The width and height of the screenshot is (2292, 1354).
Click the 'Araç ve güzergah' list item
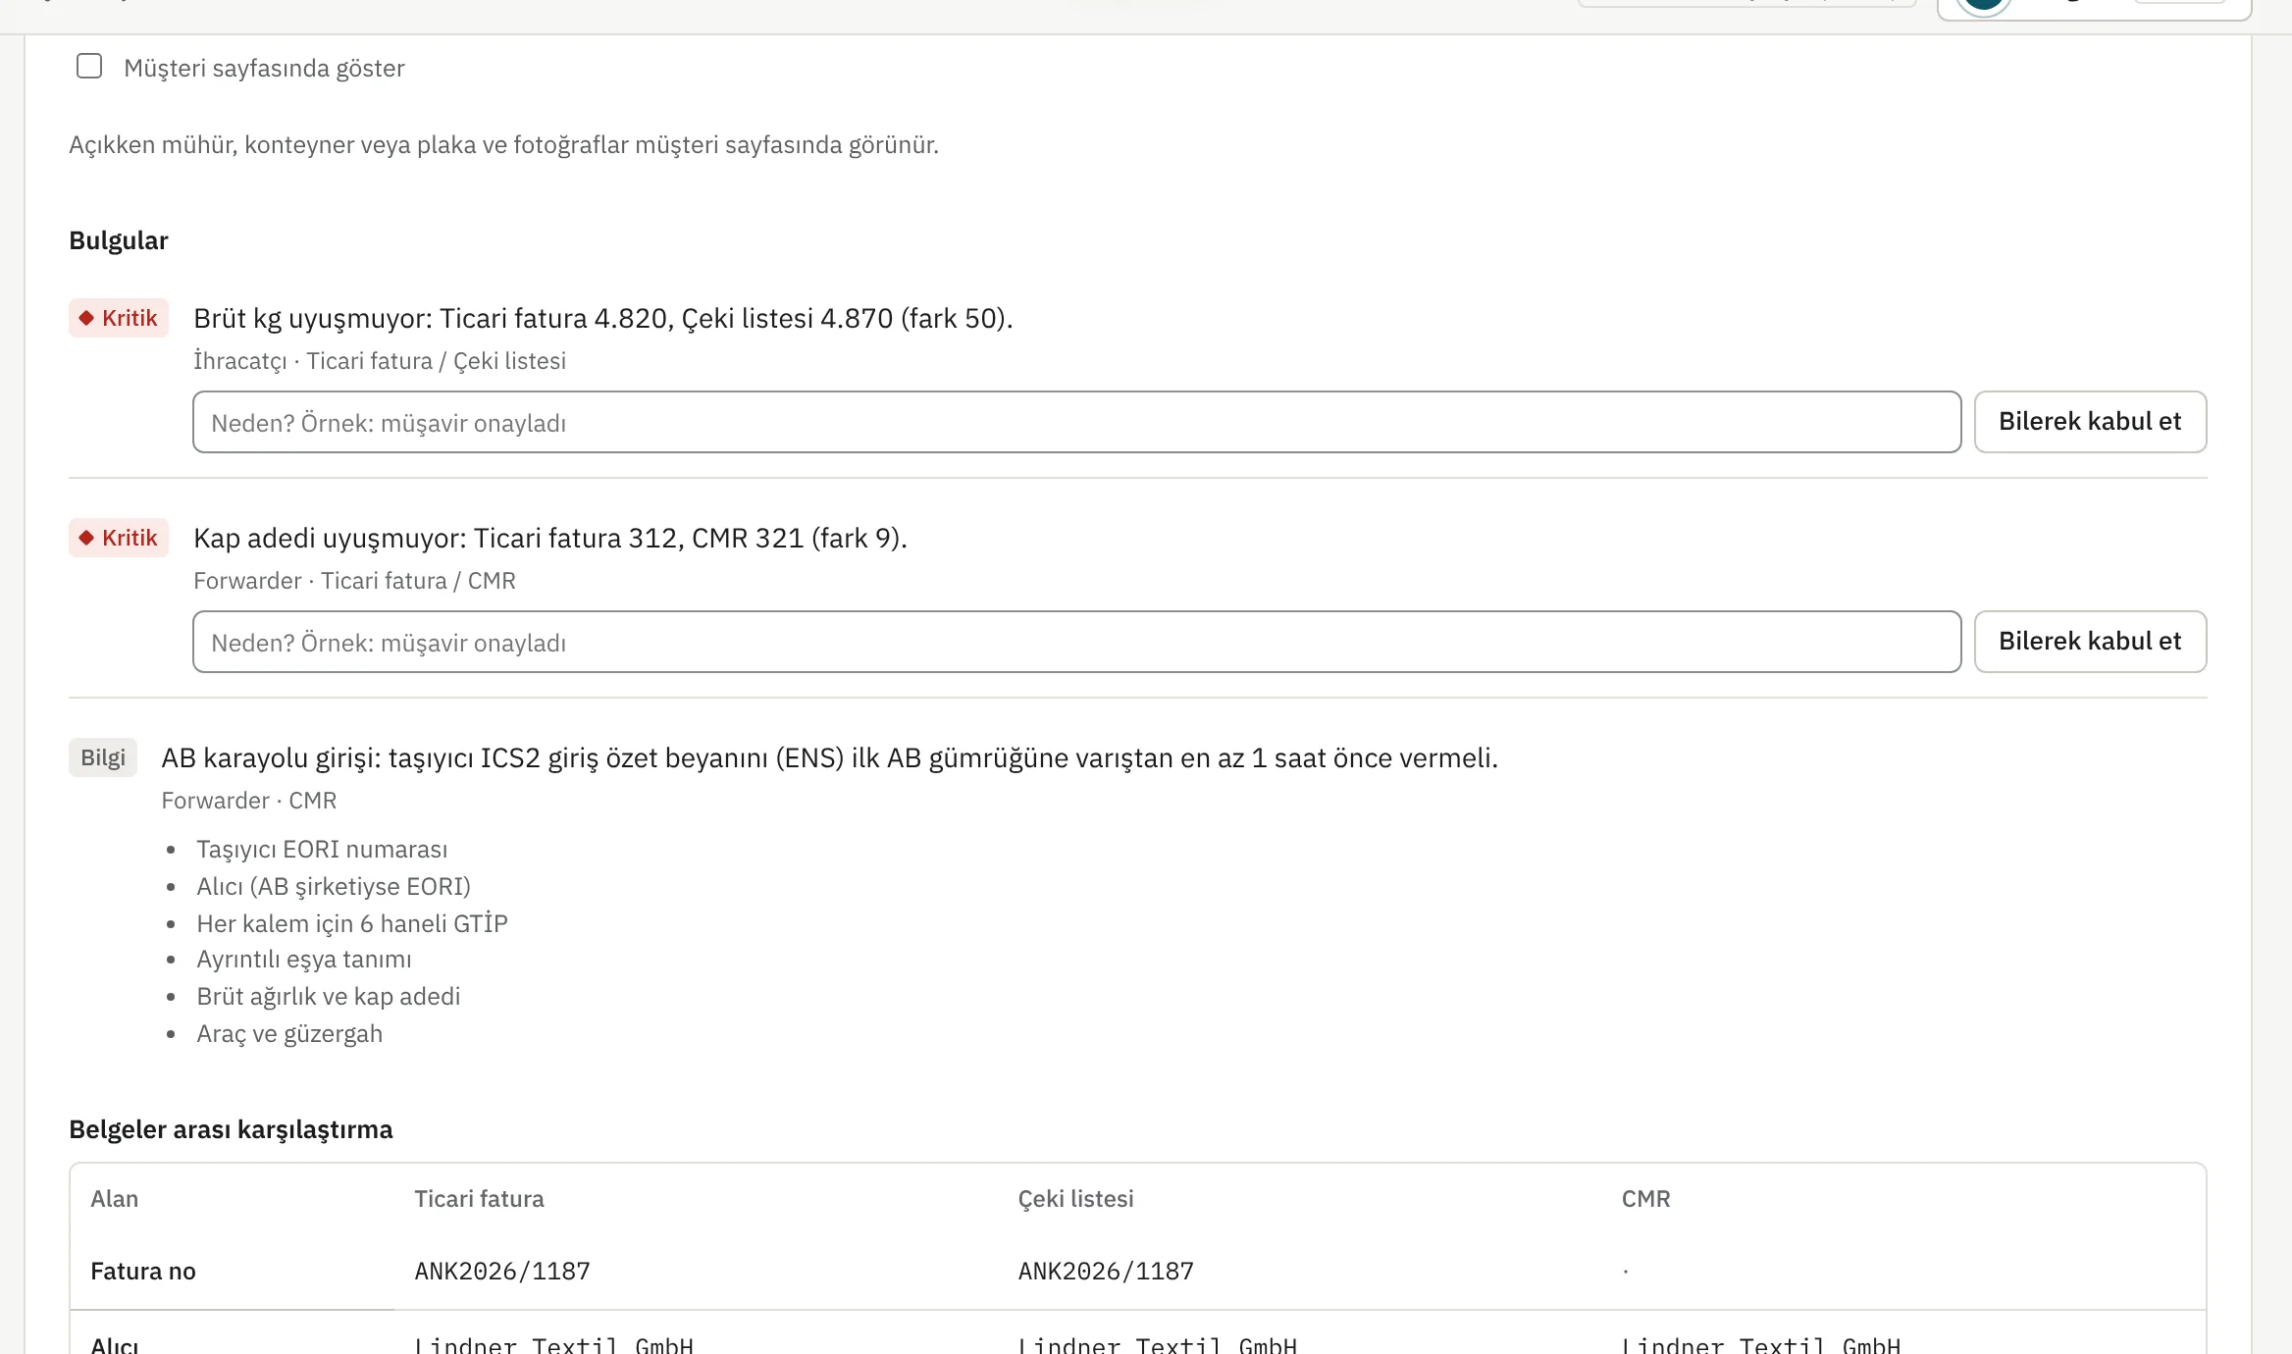(x=289, y=1034)
